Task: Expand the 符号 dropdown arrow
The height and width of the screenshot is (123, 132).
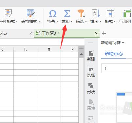Action: 57,22
